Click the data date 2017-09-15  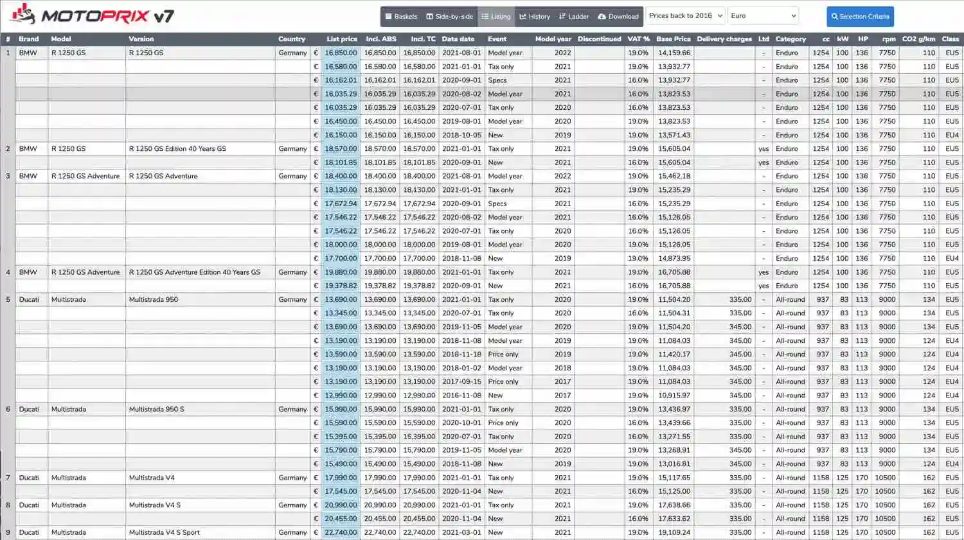click(x=461, y=381)
